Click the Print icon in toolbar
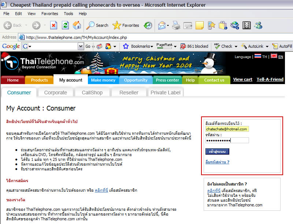Screen dimensions: 293x224 [x=176, y=25]
